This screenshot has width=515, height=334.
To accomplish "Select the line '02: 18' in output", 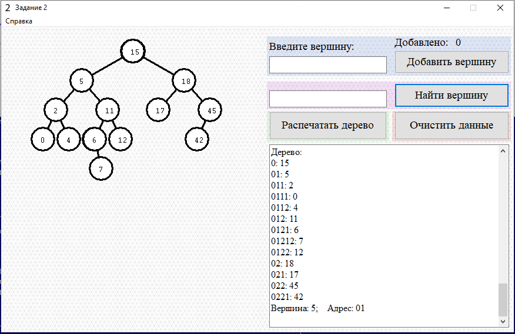I will pyautogui.click(x=282, y=264).
